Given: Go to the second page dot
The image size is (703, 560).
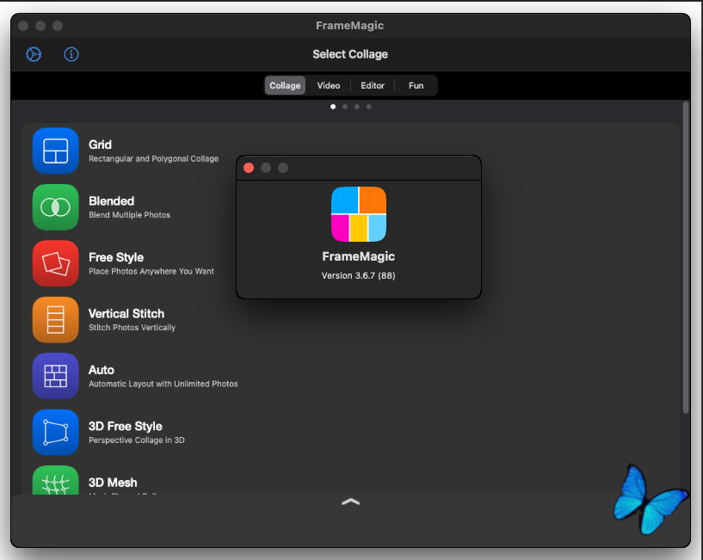Looking at the screenshot, I should [x=345, y=107].
